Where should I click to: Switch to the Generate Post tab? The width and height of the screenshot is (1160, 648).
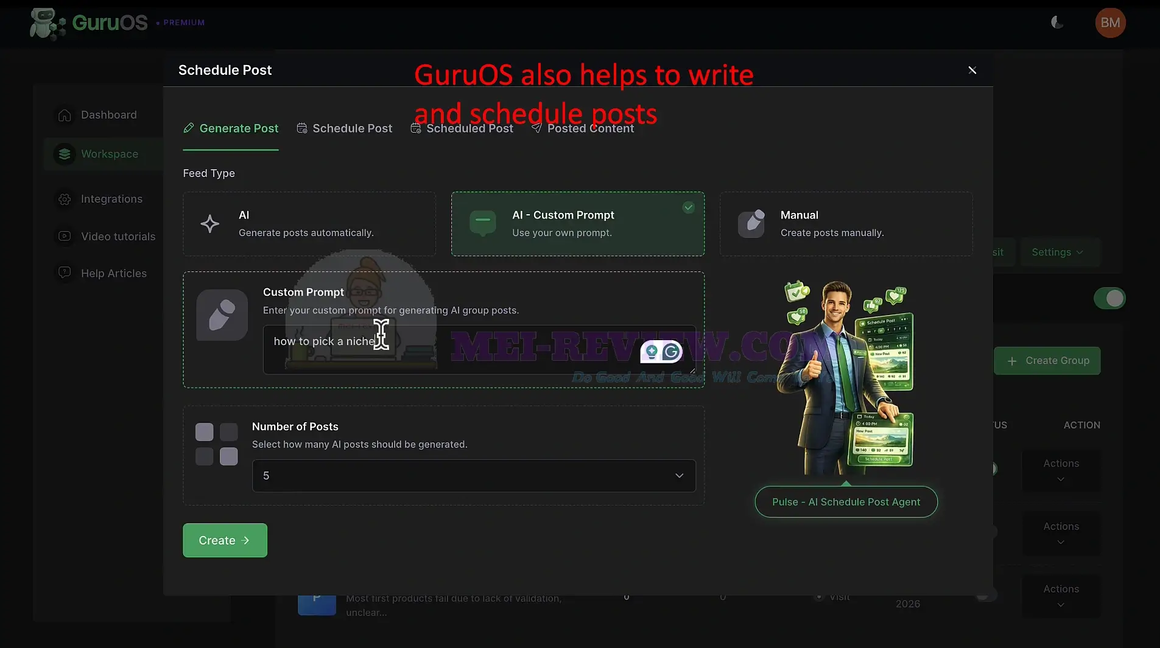point(231,128)
